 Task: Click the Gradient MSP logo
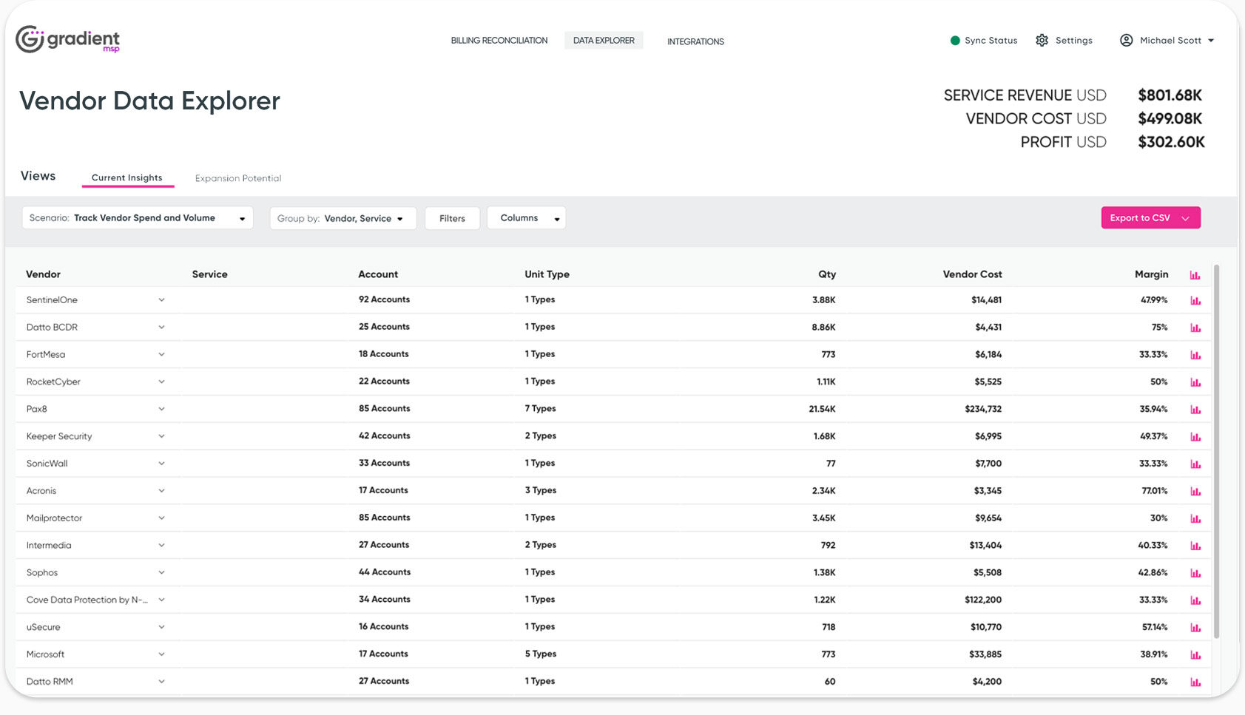tap(67, 40)
